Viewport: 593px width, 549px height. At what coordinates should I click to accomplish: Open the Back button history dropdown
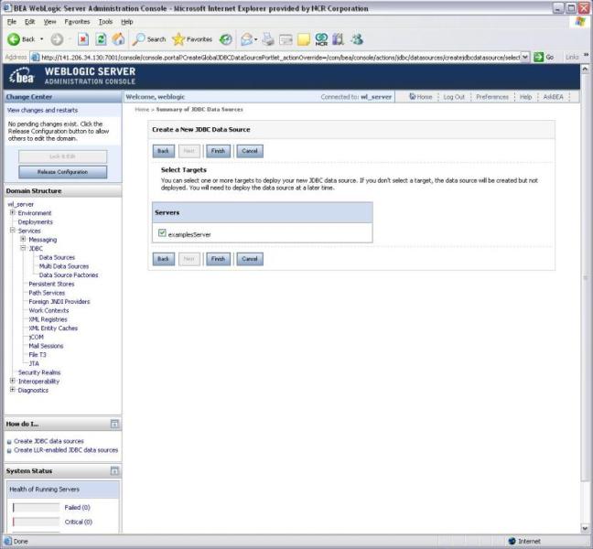click(41, 39)
